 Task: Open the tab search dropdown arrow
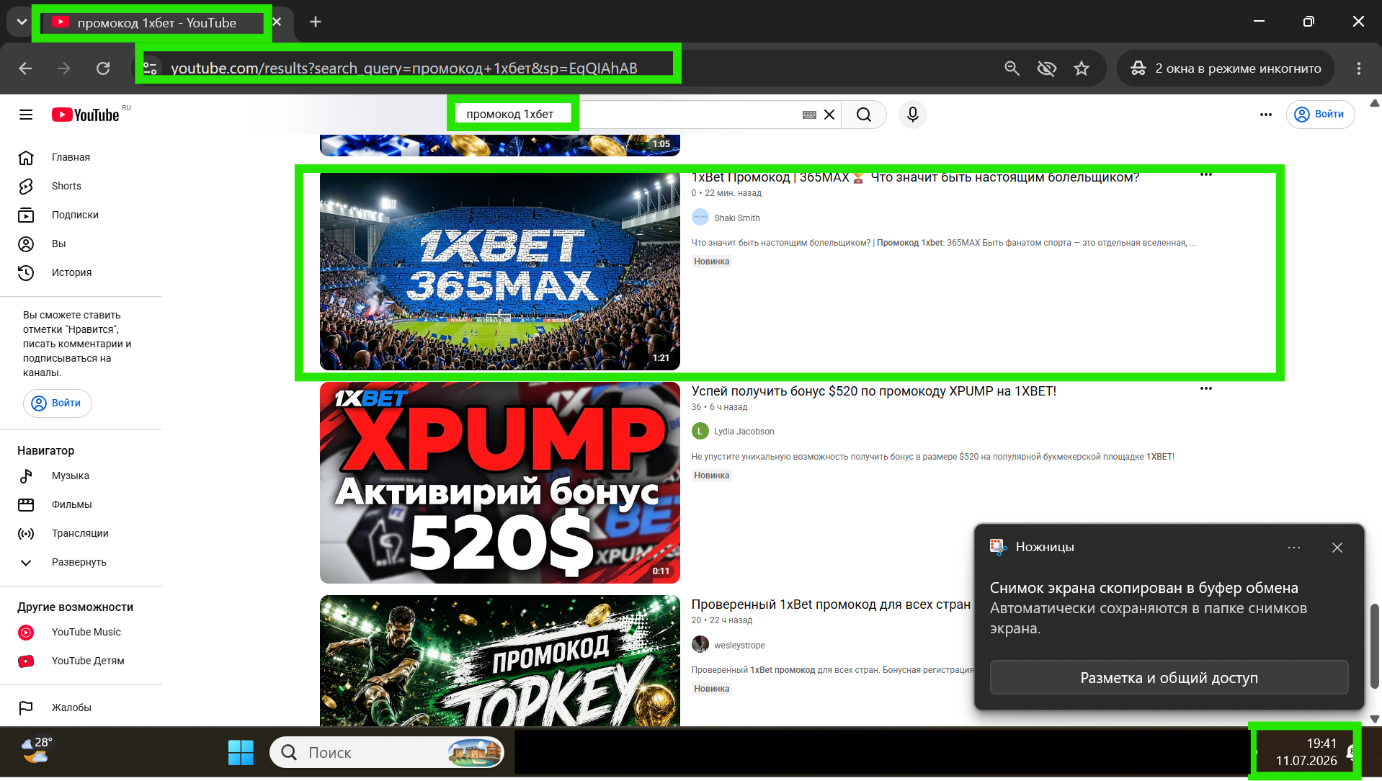point(22,22)
